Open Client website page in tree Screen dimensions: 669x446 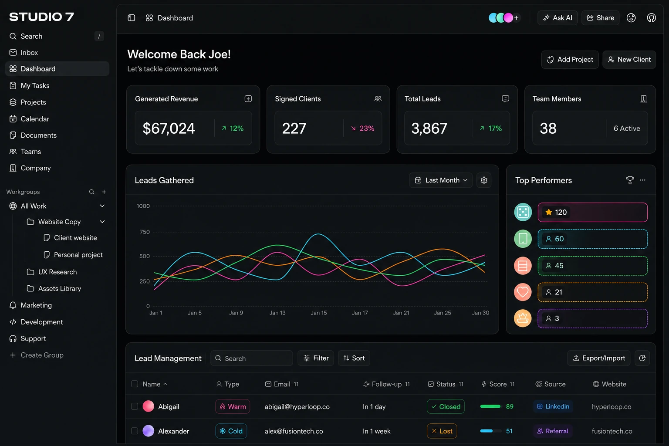coord(71,238)
